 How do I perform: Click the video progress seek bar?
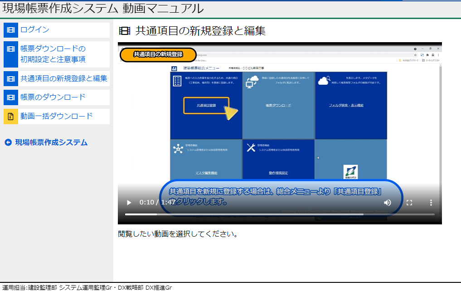click(x=280, y=214)
